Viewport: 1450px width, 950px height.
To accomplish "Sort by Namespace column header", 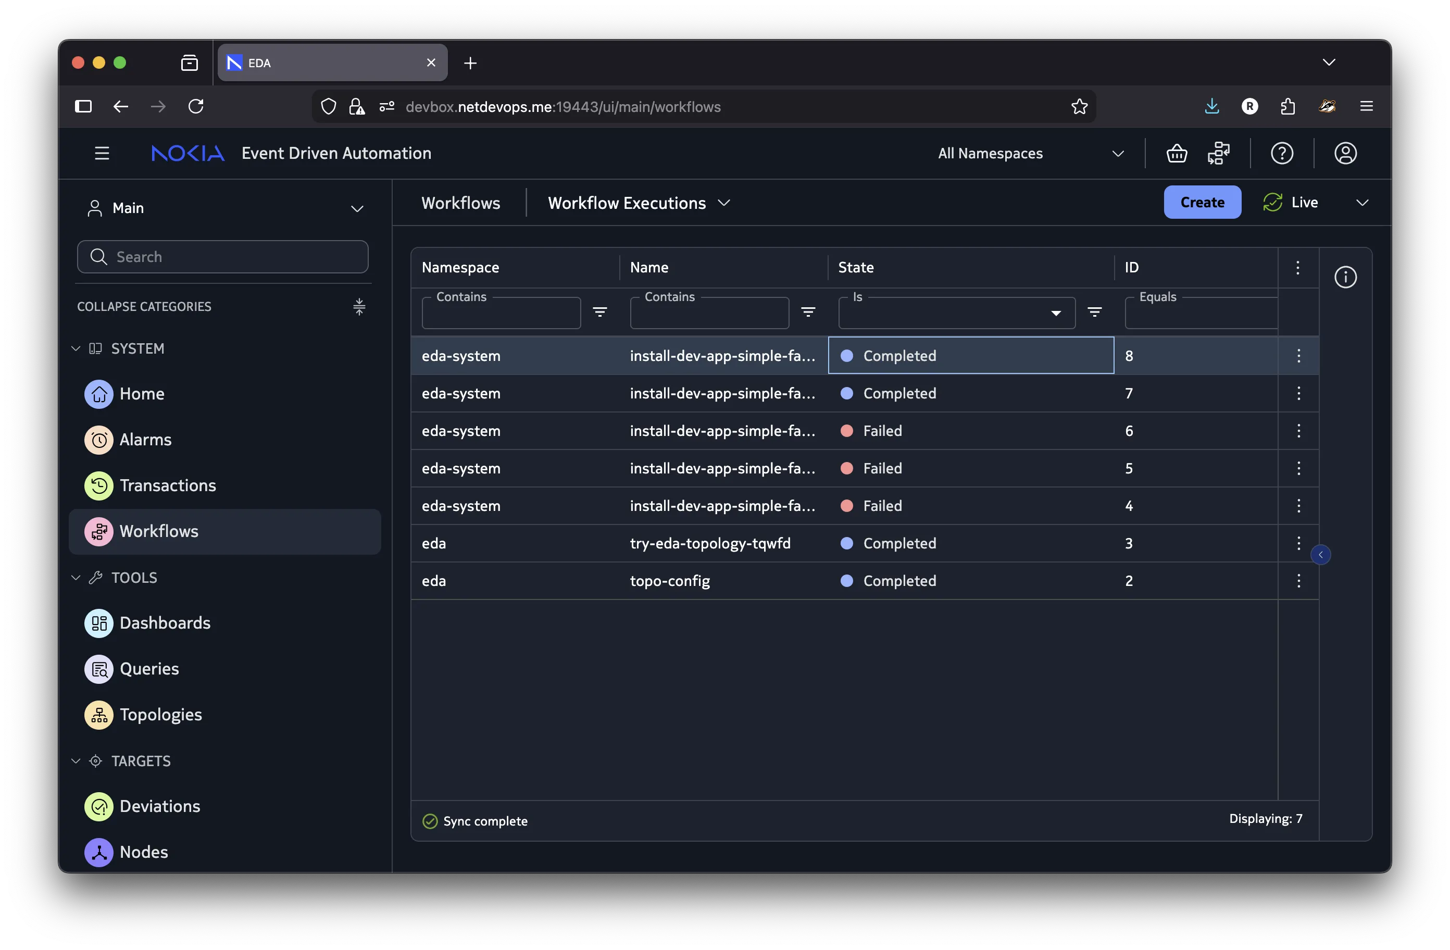I will tap(460, 268).
